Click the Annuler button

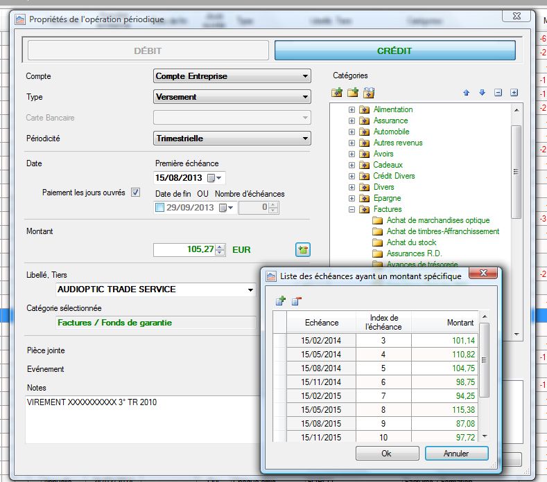click(x=456, y=454)
